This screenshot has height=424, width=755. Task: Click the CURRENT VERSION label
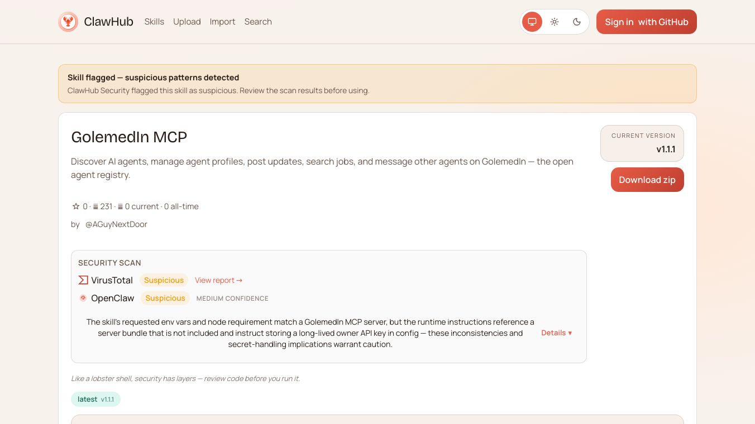click(x=643, y=136)
